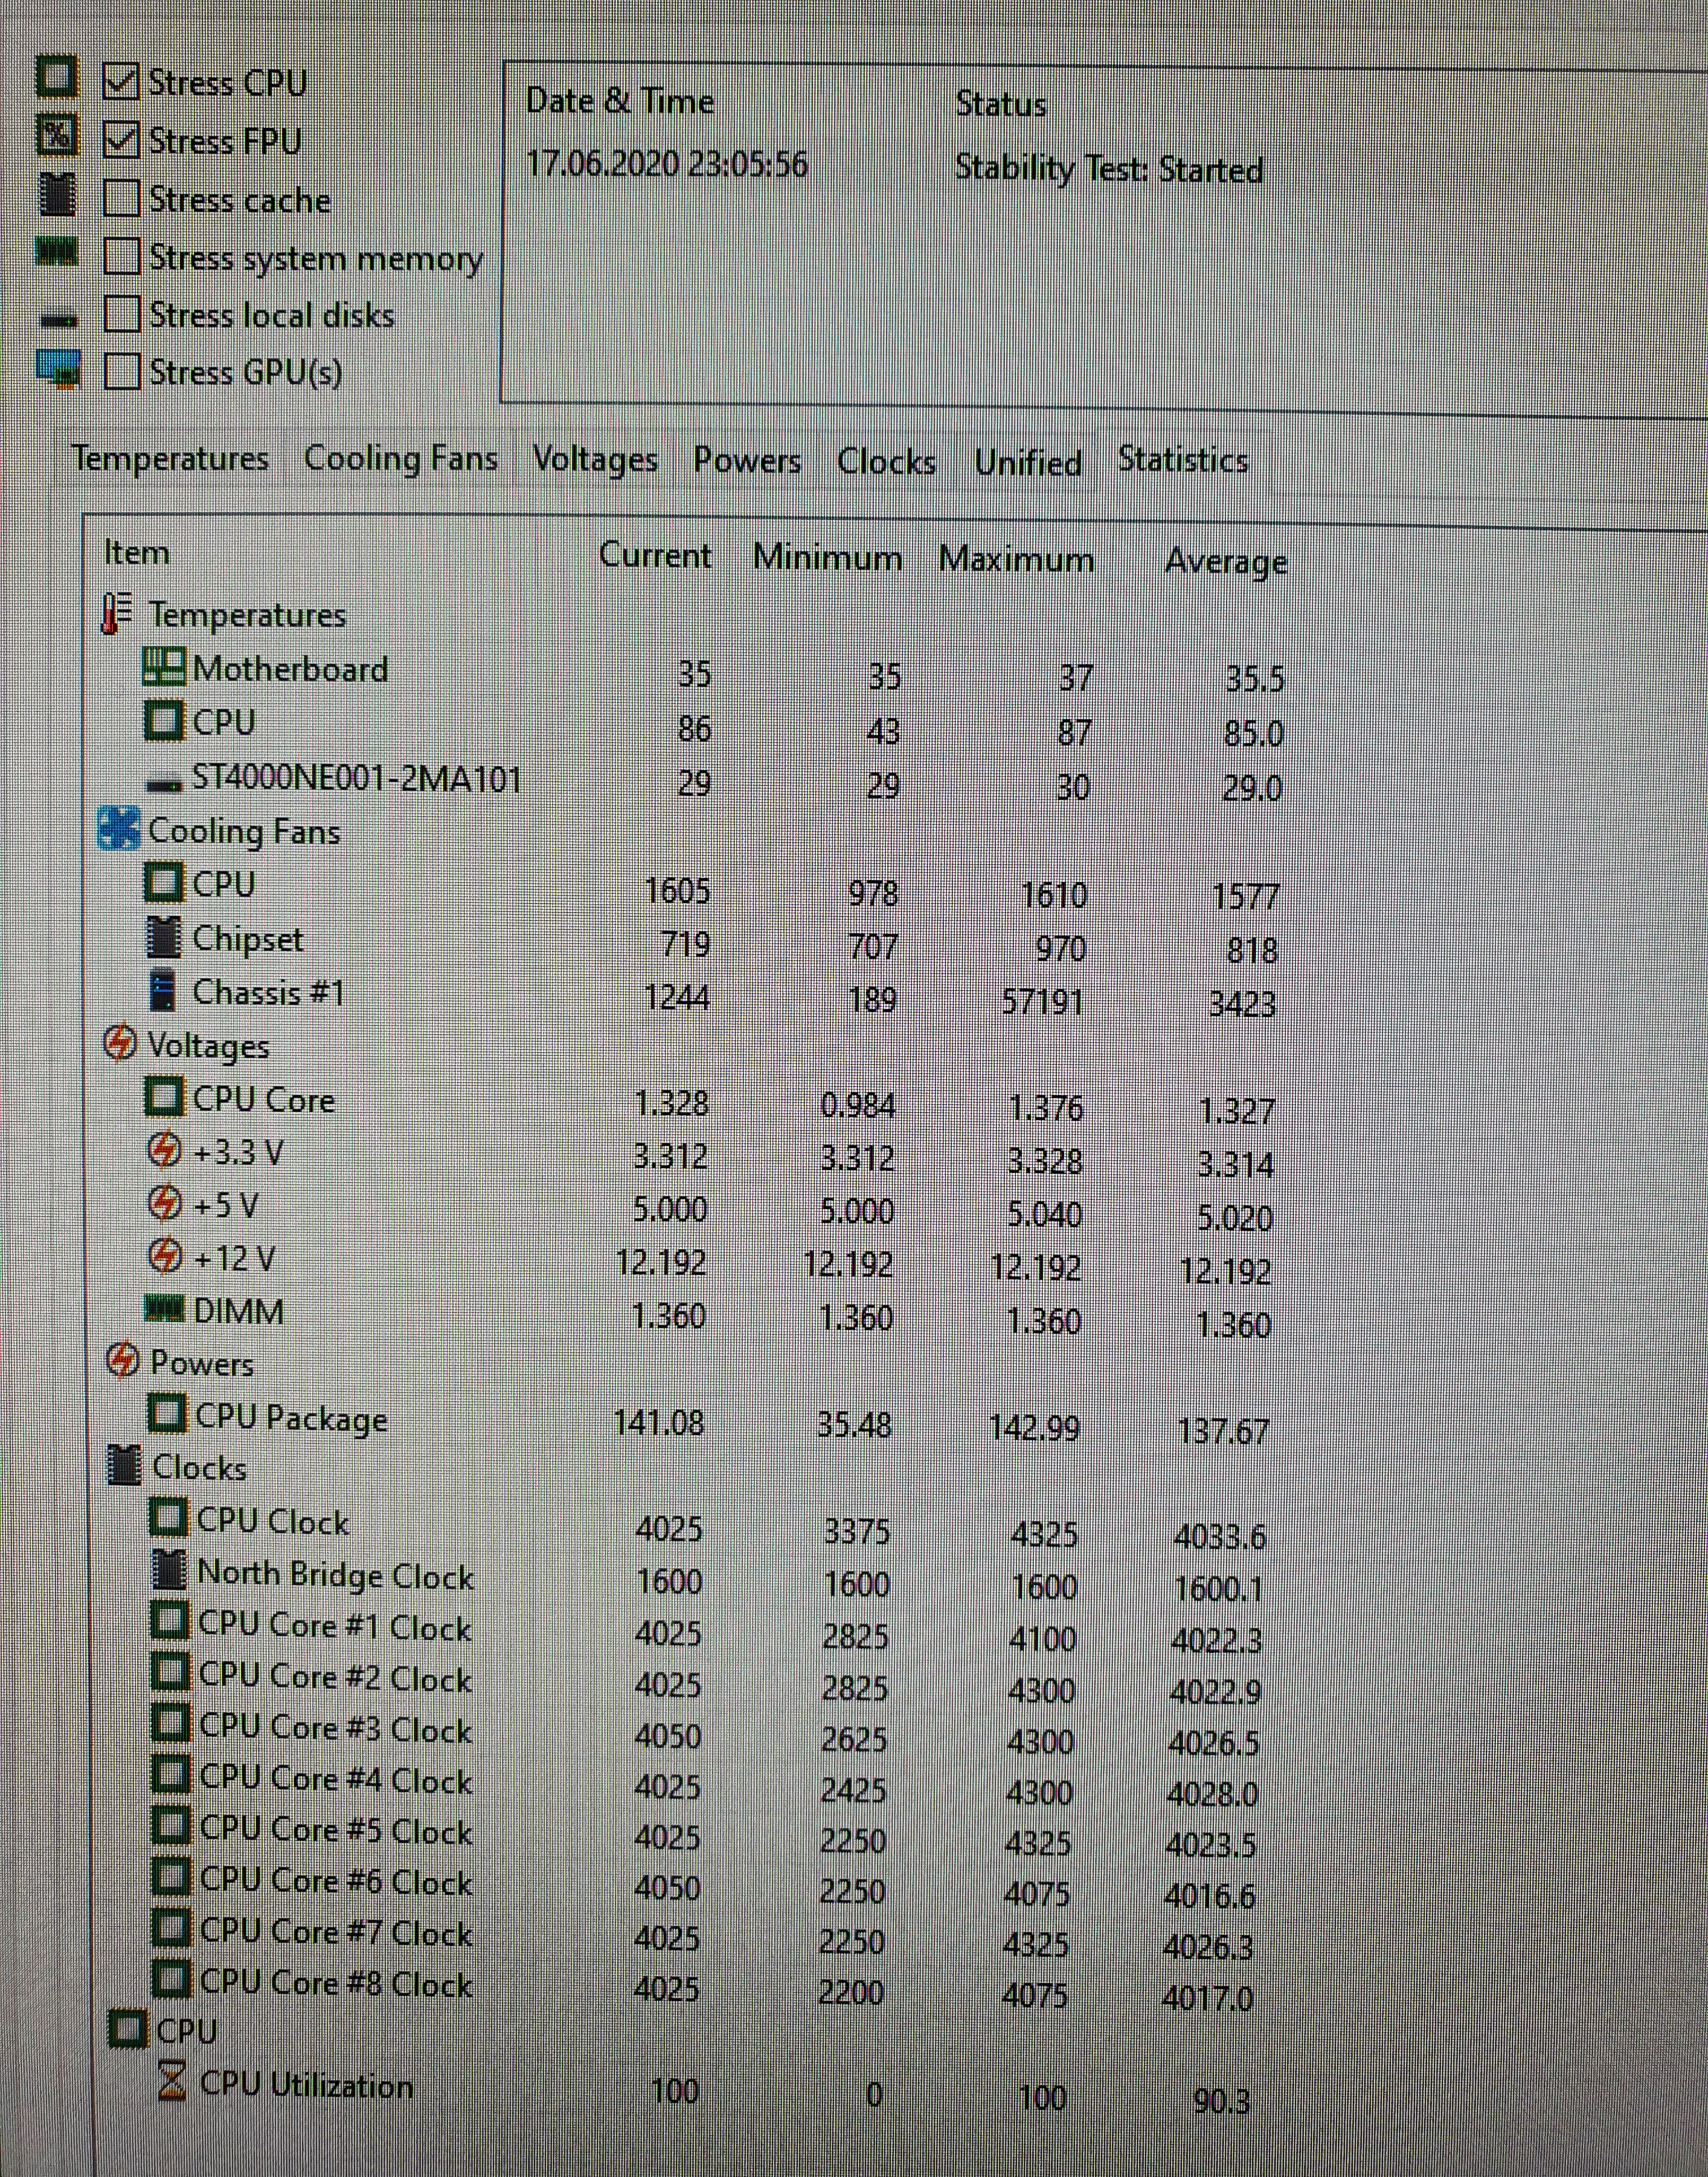Select the Statistics tab
Image resolution: width=1708 pixels, height=2177 pixels.
pos(1183,460)
